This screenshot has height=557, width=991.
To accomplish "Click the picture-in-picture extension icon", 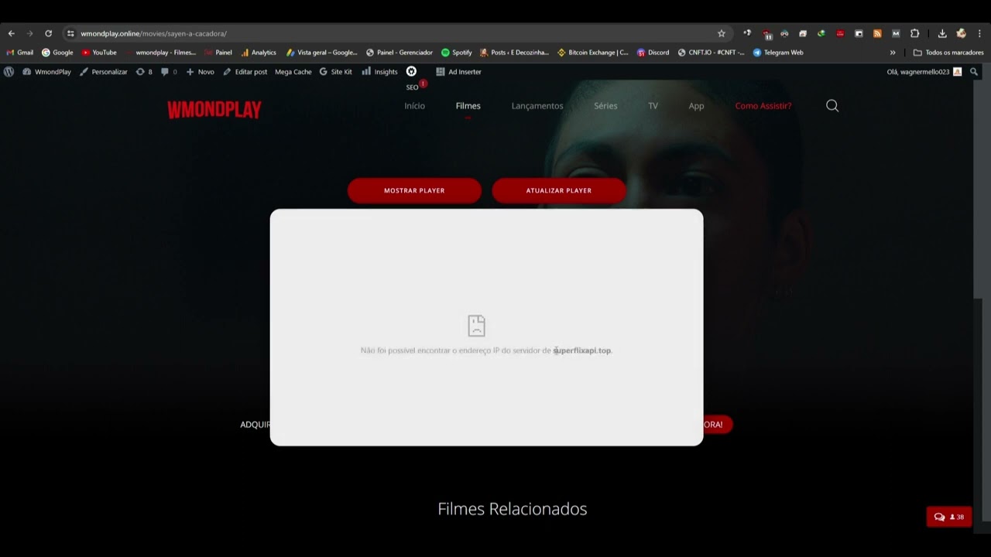I will (x=859, y=33).
